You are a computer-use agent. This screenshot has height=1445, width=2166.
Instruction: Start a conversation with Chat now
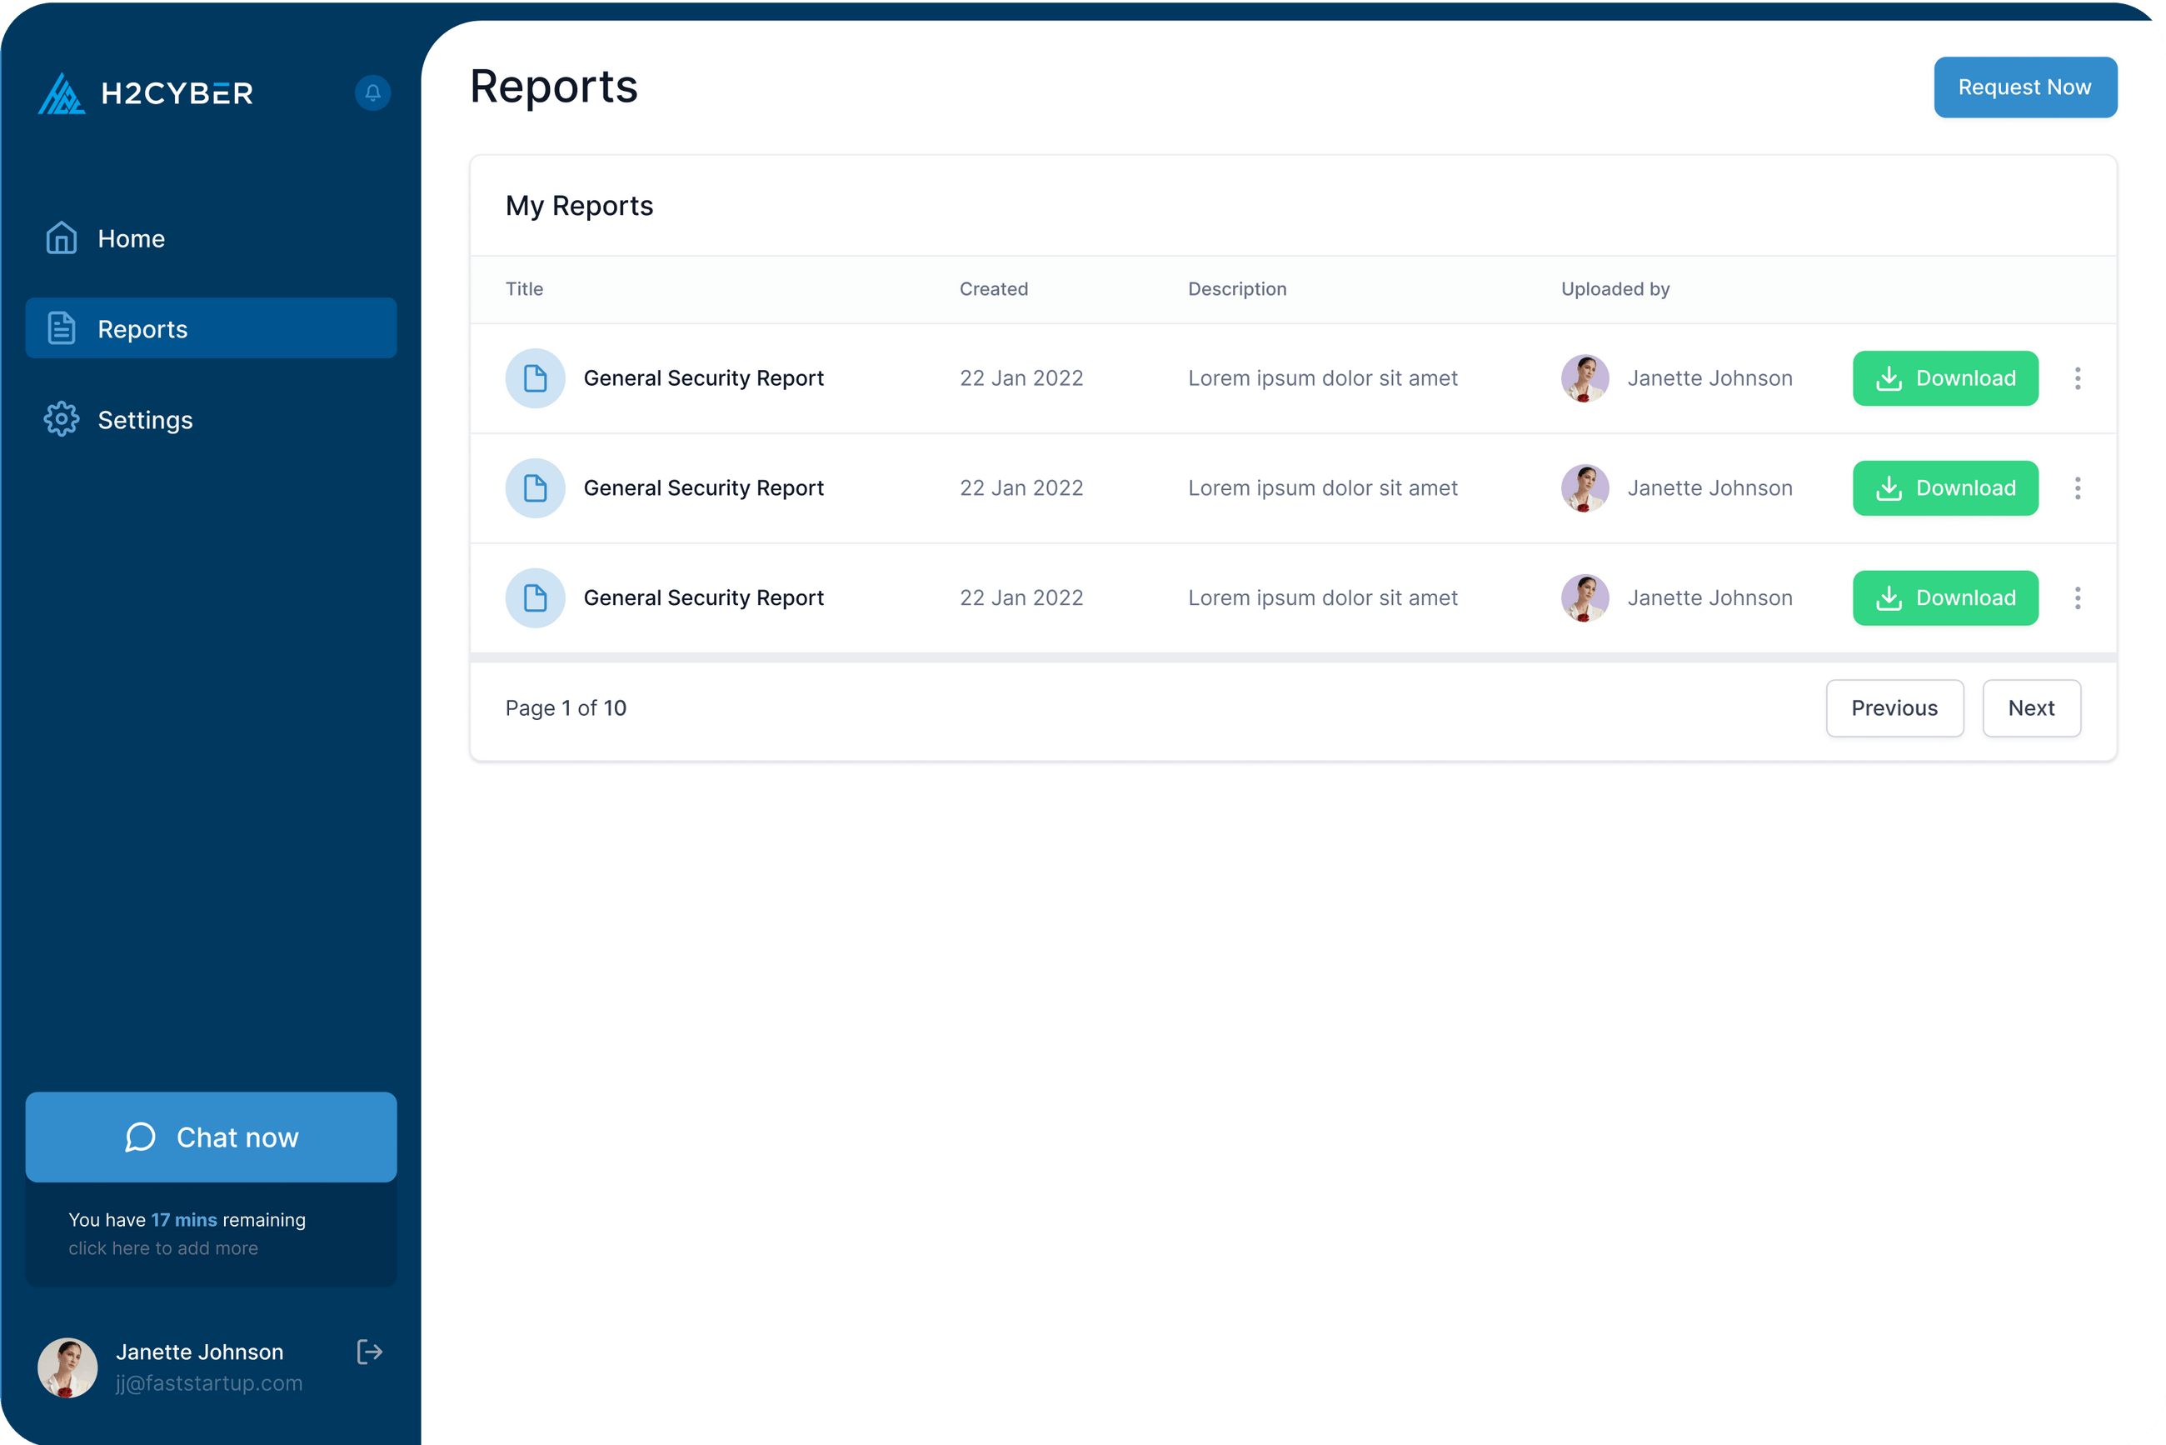pos(211,1137)
